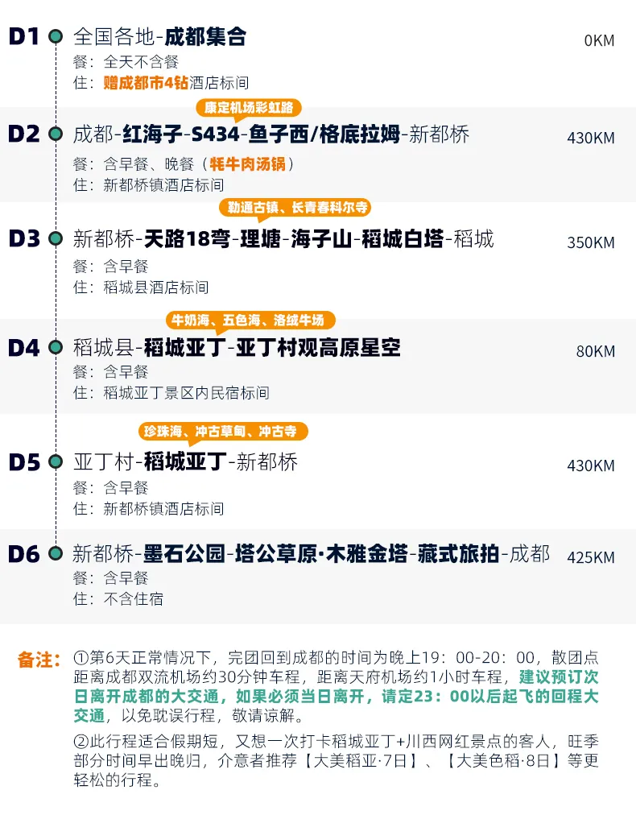636x815 pixels.
Task: Click the D6 timeline dot
Action: 56,553
